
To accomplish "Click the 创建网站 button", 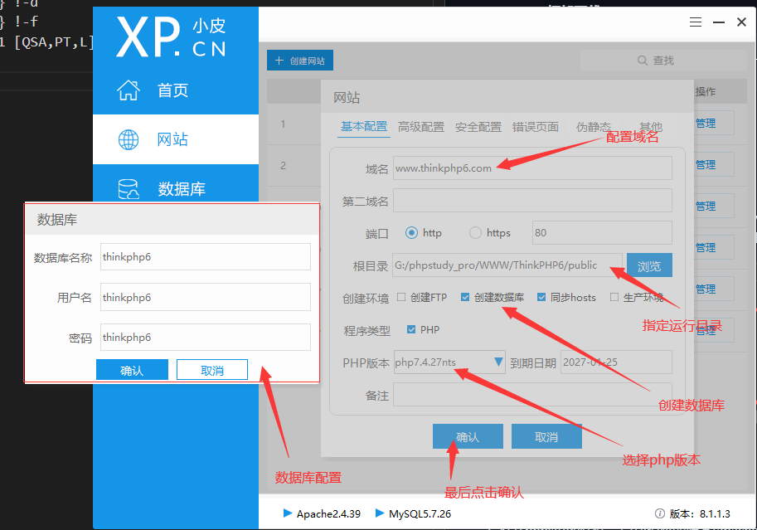I will coord(300,61).
